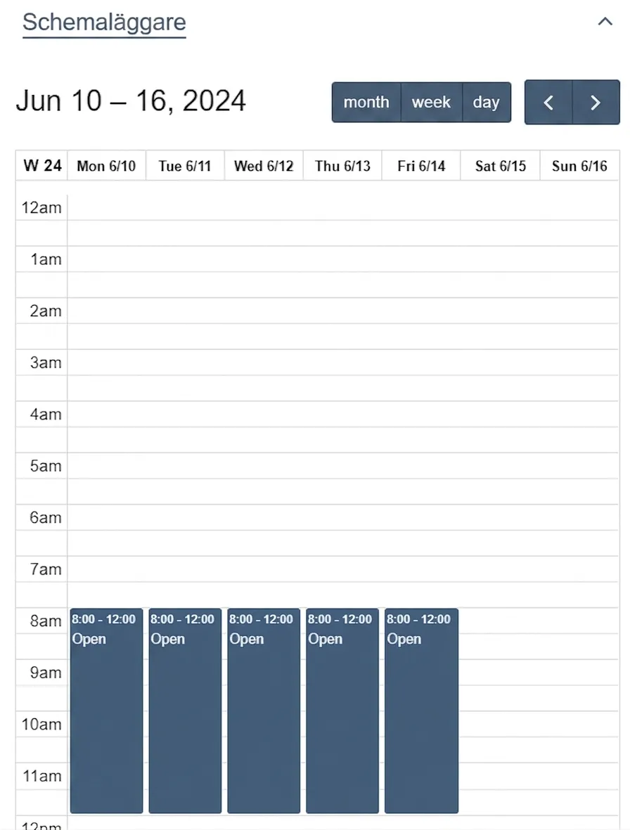Select the Sun 6/16 column header
This screenshot has height=830, width=630.
(579, 167)
